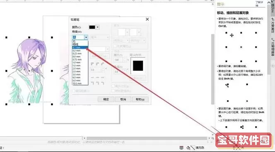This screenshot has width=275, height=152.
Task: Open right arrow options dropdown
Action: 138,41
